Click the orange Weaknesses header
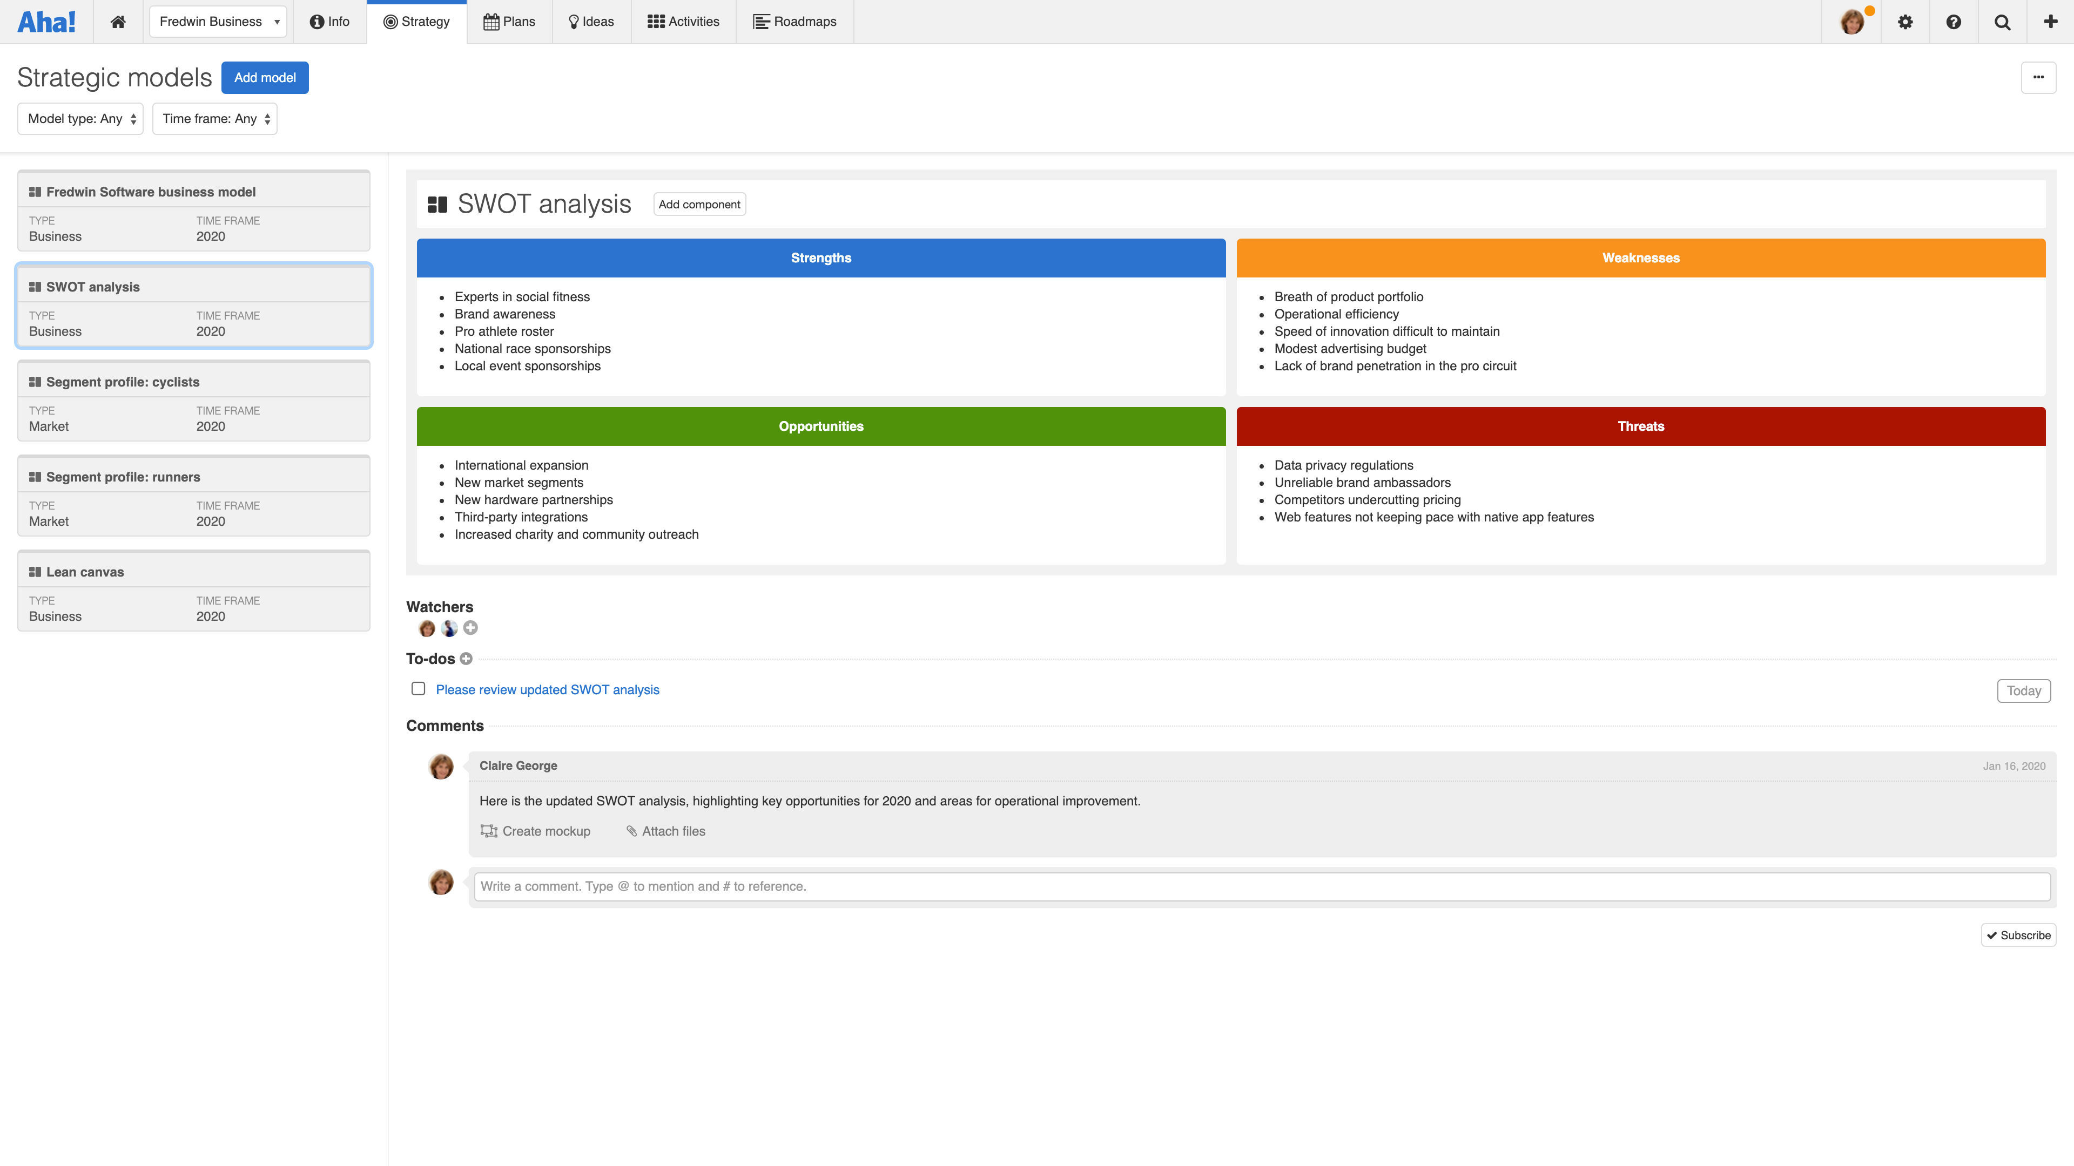Image resolution: width=2074 pixels, height=1166 pixels. pos(1641,257)
